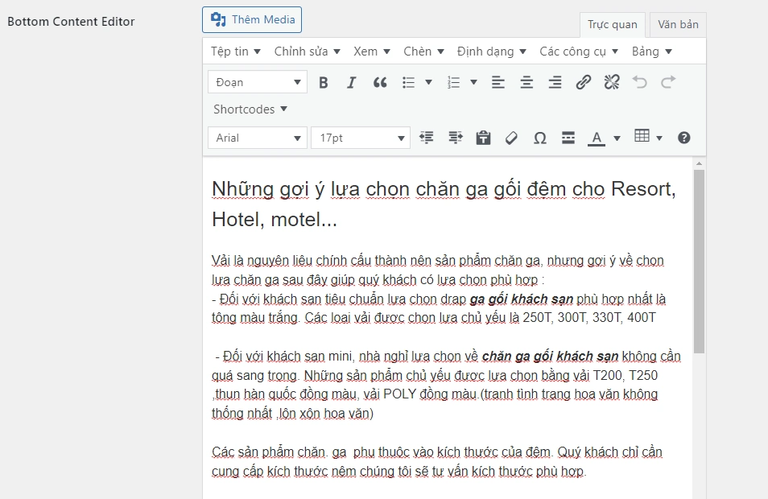Open the Đoạn paragraph format dropdown

pos(258,82)
